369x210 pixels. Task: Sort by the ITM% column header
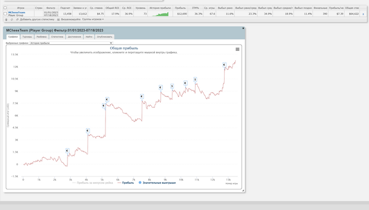196,8
